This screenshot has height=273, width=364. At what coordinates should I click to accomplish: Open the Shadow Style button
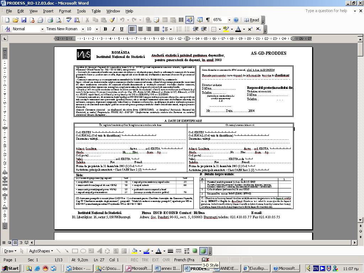(195, 251)
